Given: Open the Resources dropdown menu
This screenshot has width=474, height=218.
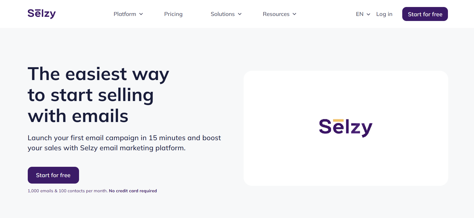Looking at the screenshot, I should 276,14.
